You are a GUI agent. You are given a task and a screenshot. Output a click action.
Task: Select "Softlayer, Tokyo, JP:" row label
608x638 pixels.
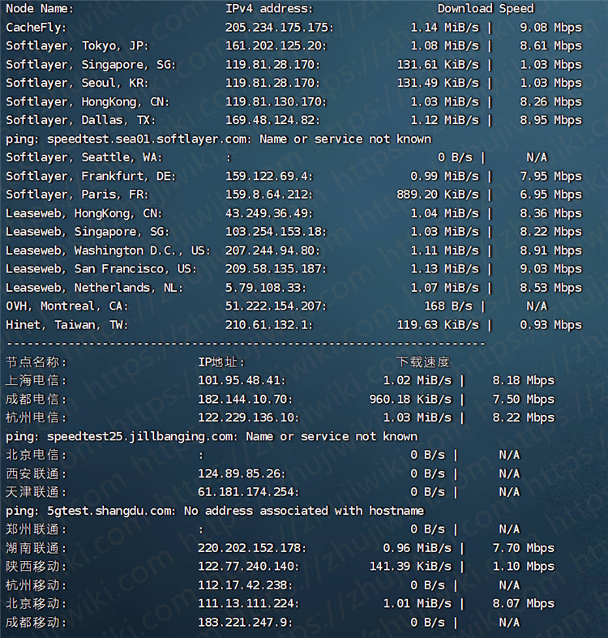click(x=77, y=46)
